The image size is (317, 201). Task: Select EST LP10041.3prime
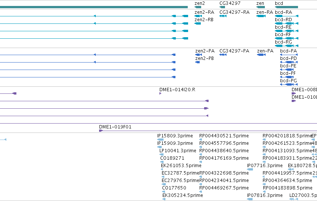point(178,151)
